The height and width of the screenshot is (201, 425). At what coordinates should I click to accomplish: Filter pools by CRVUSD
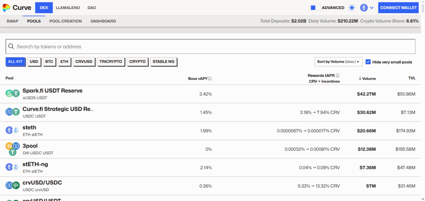pos(84,62)
